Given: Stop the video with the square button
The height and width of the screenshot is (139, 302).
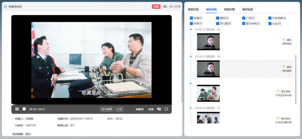Looking at the screenshot, I should (24, 109).
